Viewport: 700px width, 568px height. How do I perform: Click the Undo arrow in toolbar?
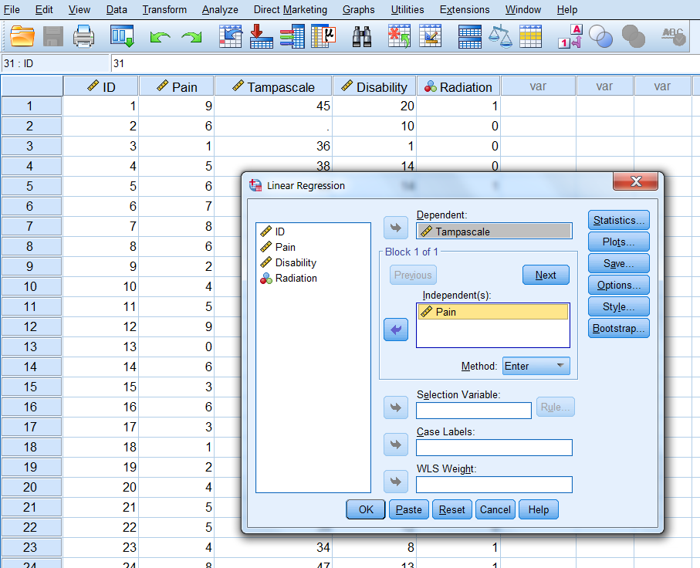[x=160, y=37]
